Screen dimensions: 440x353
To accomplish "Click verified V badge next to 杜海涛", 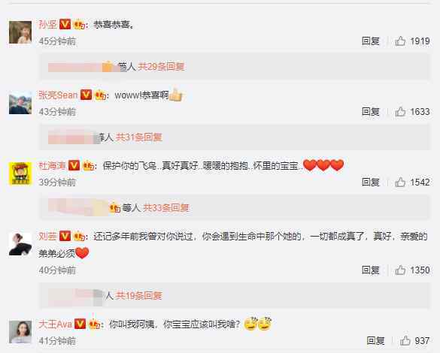I will [x=74, y=165].
